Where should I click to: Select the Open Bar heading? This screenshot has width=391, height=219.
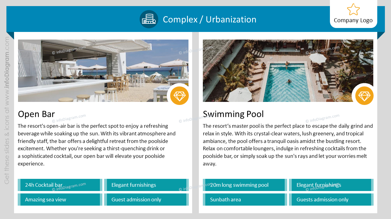point(36,114)
